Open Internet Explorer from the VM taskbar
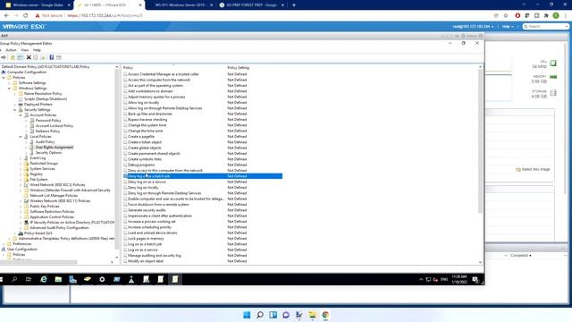572x322 pixels. (x=44, y=279)
